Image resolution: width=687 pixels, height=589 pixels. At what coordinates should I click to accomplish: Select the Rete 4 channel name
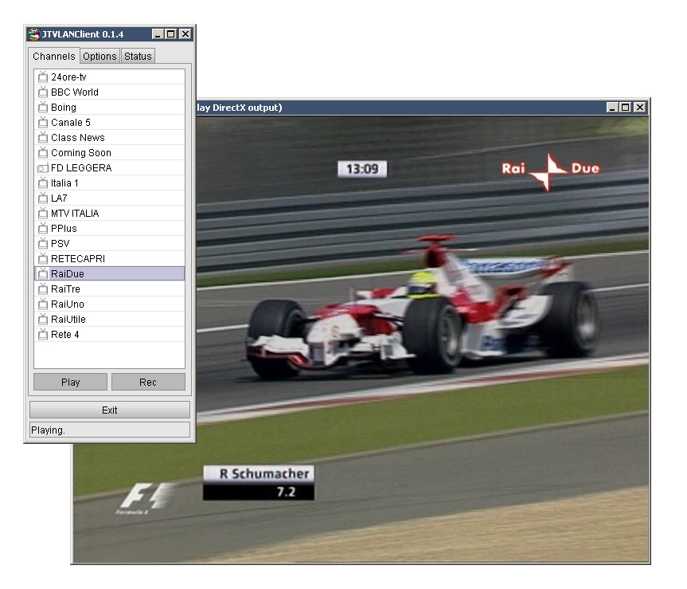64,335
